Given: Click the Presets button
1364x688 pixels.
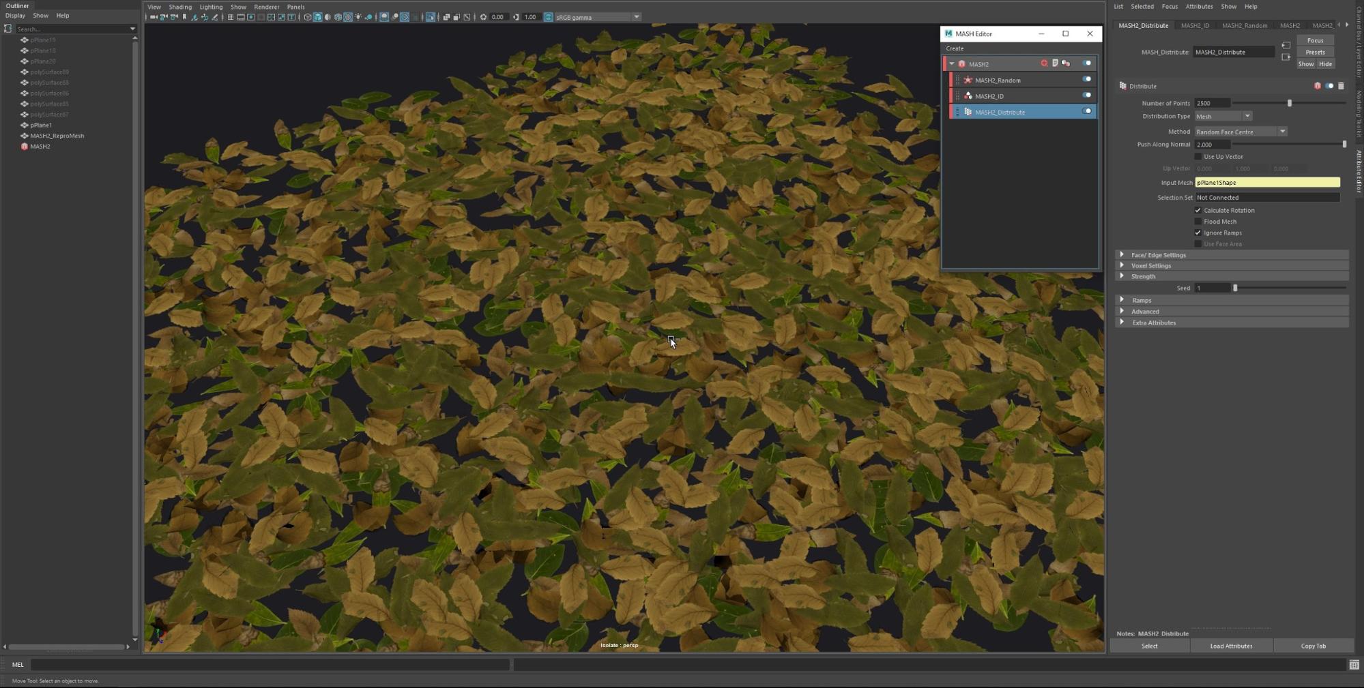Looking at the screenshot, I should [1315, 53].
